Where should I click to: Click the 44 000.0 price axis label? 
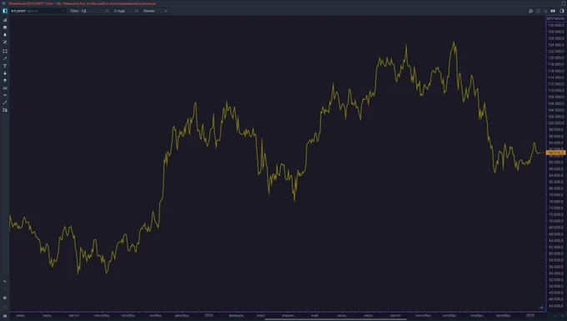pos(556,306)
